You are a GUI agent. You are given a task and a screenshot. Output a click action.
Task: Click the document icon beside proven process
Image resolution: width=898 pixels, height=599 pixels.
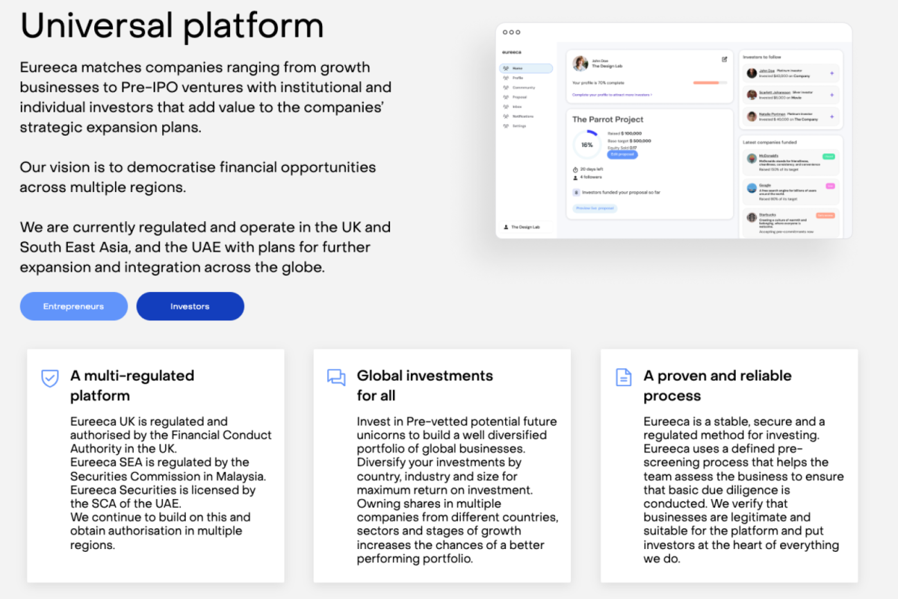[624, 377]
